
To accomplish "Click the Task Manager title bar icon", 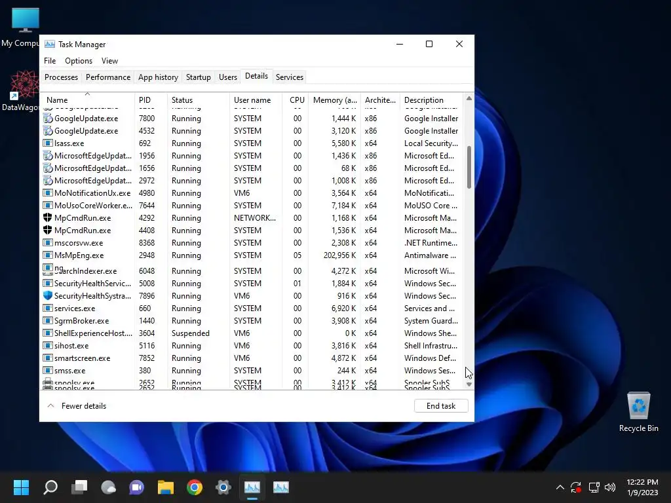I will pos(50,44).
